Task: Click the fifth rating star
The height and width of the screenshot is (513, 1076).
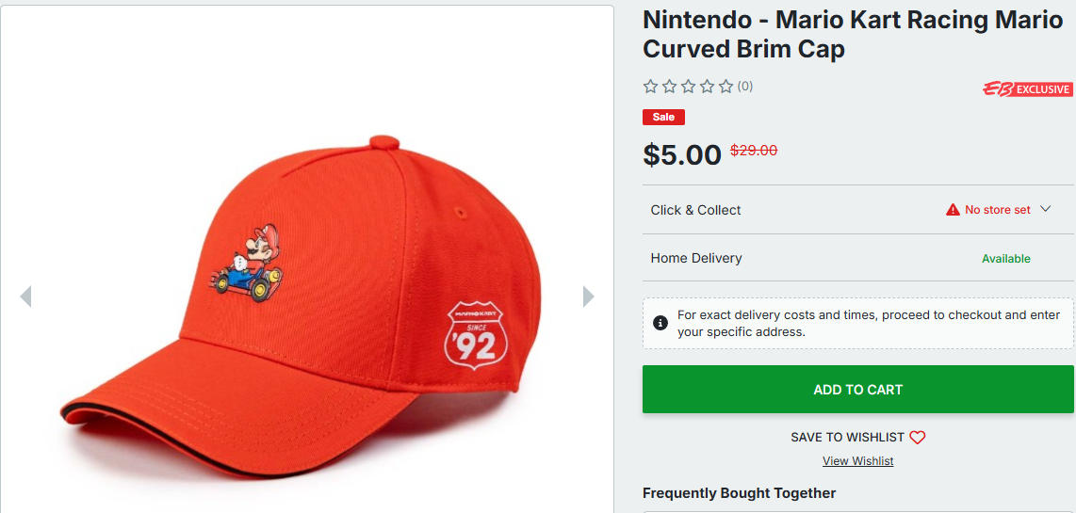Action: [725, 87]
